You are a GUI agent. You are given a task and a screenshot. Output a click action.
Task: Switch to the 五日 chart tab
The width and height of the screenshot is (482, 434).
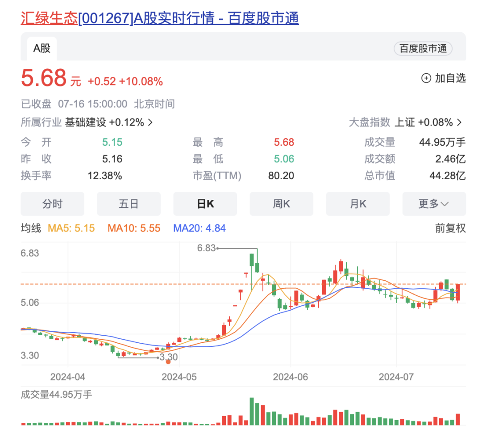tap(129, 204)
